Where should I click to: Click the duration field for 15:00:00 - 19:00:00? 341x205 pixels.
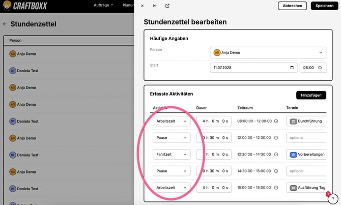point(214,188)
